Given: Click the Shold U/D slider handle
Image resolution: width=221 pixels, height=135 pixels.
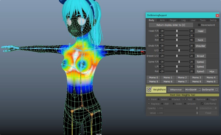Looking at the screenshot, I should coord(179,50).
